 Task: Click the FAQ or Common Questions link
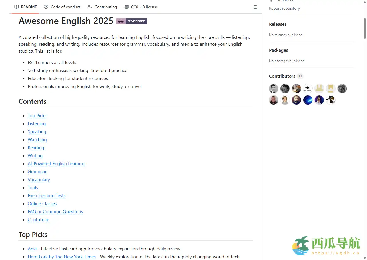55,211
